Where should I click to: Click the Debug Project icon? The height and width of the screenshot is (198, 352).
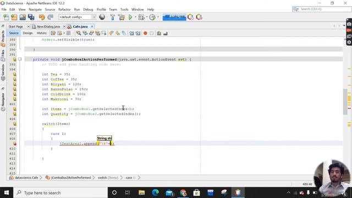(141, 17)
